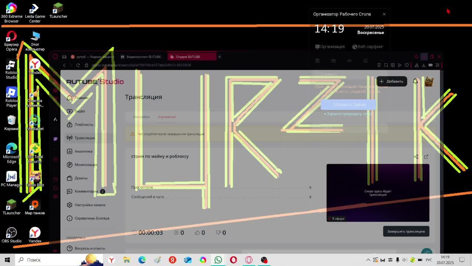This screenshot has width=472, height=266.
Task: Open Lesta Game Center desktop icon
Action: click(35, 13)
